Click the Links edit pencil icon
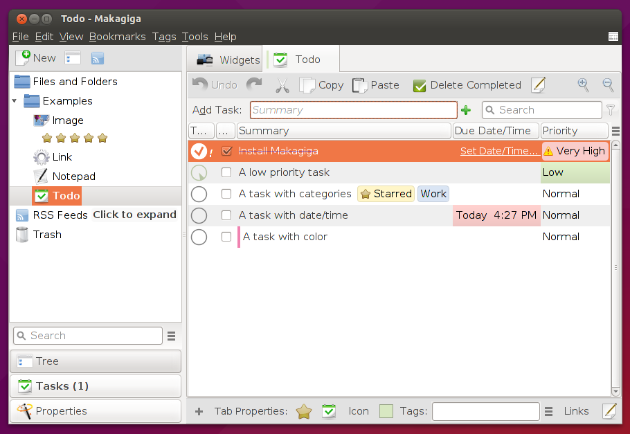This screenshot has height=434, width=630. pos(609,411)
